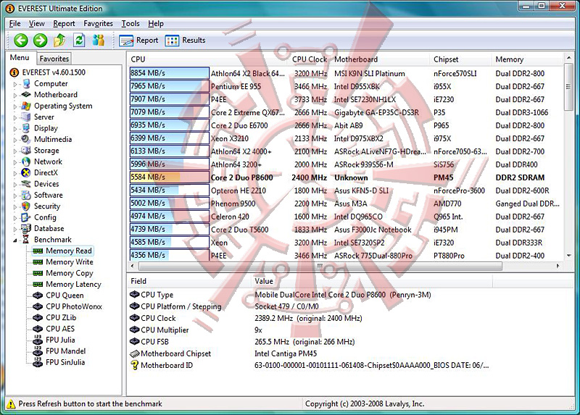
Task: Select the Devices icon in tree
Action: [26, 184]
